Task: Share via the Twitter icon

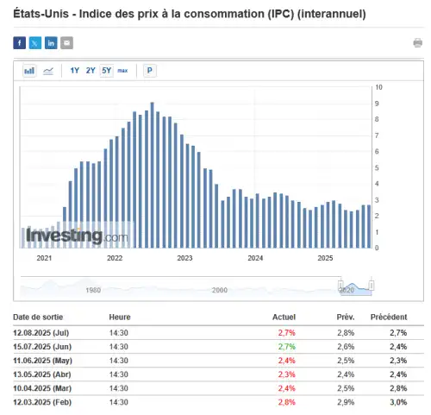Action: pyautogui.click(x=35, y=43)
